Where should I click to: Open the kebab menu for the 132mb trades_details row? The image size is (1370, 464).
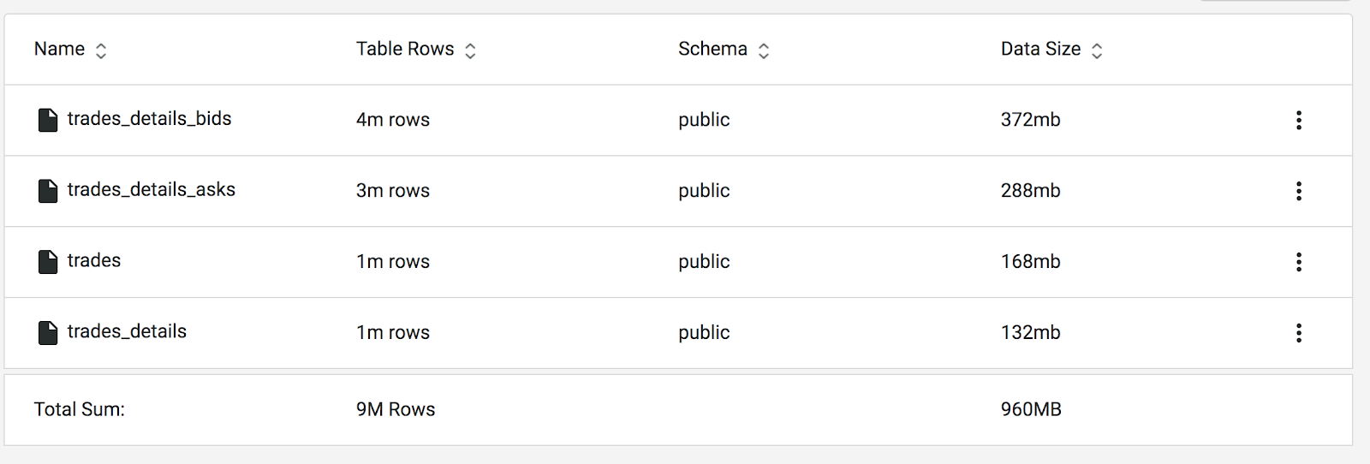click(1299, 333)
